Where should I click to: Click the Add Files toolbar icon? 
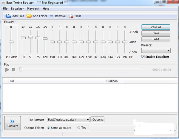pos(9,16)
